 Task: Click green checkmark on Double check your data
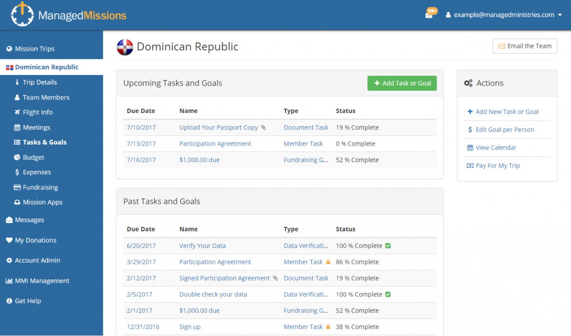pos(388,295)
